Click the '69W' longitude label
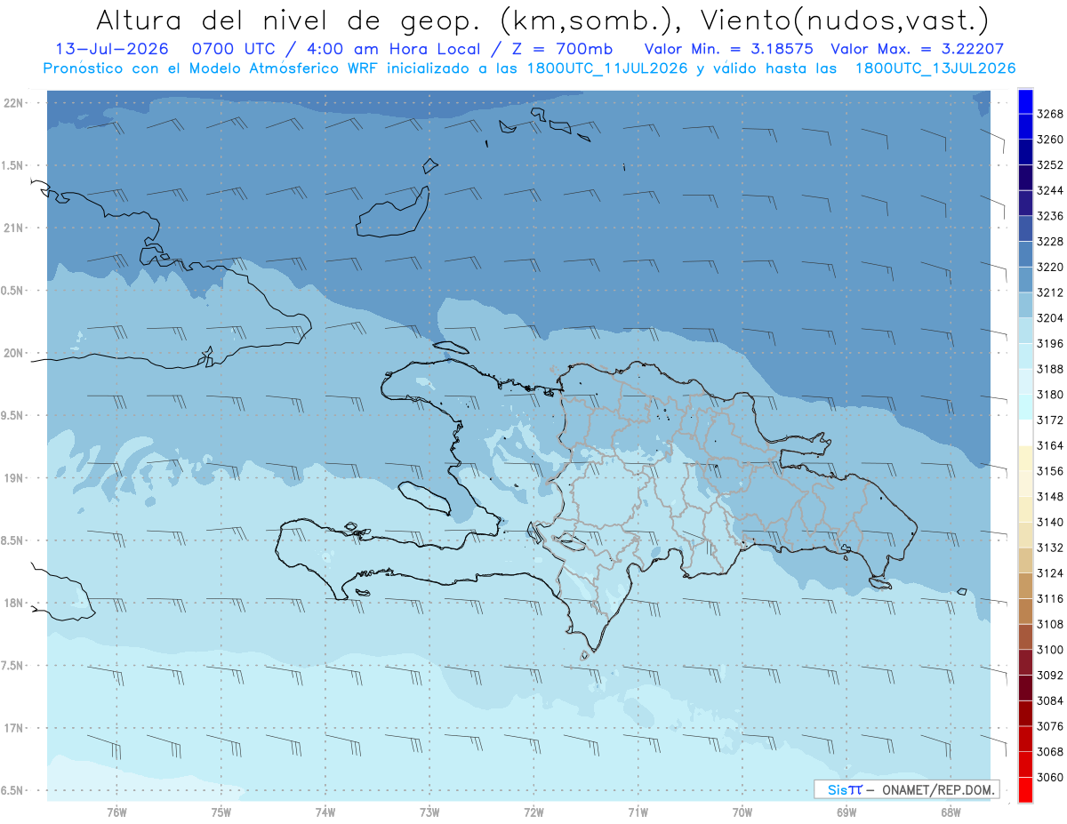Viewport: 1067px width, 824px height. click(x=846, y=812)
